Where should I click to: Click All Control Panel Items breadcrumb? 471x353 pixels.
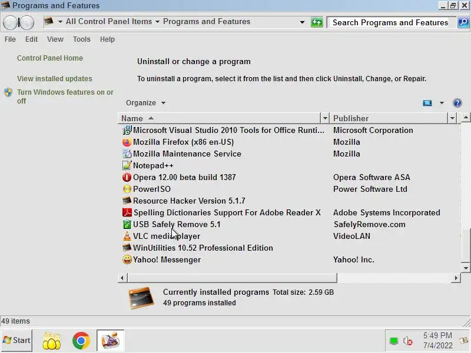pyautogui.click(x=109, y=22)
